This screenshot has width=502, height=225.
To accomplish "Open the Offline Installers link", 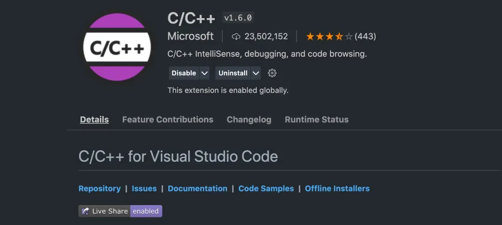I will pos(337,188).
